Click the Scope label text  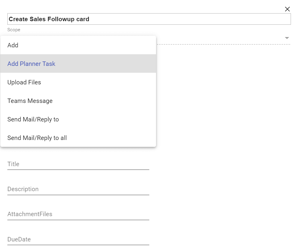[14, 30]
